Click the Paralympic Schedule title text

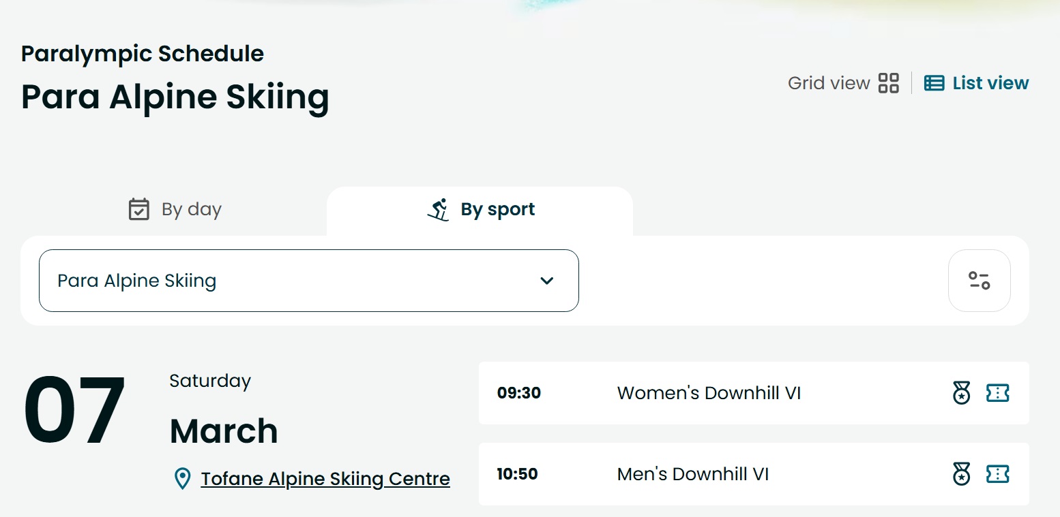tap(143, 53)
